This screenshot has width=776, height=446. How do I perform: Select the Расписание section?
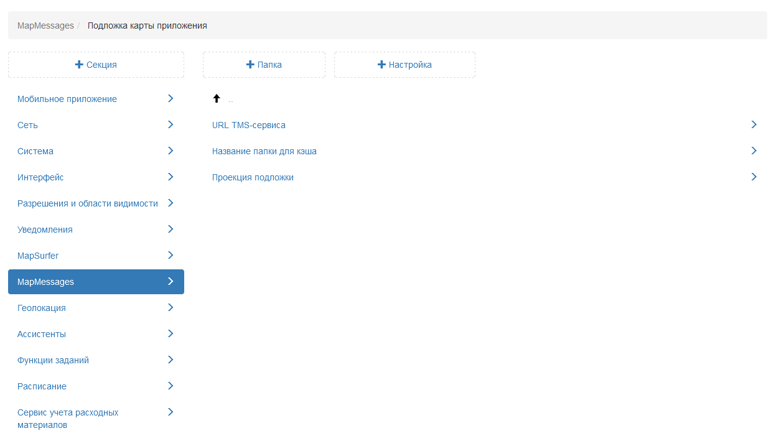coord(96,386)
